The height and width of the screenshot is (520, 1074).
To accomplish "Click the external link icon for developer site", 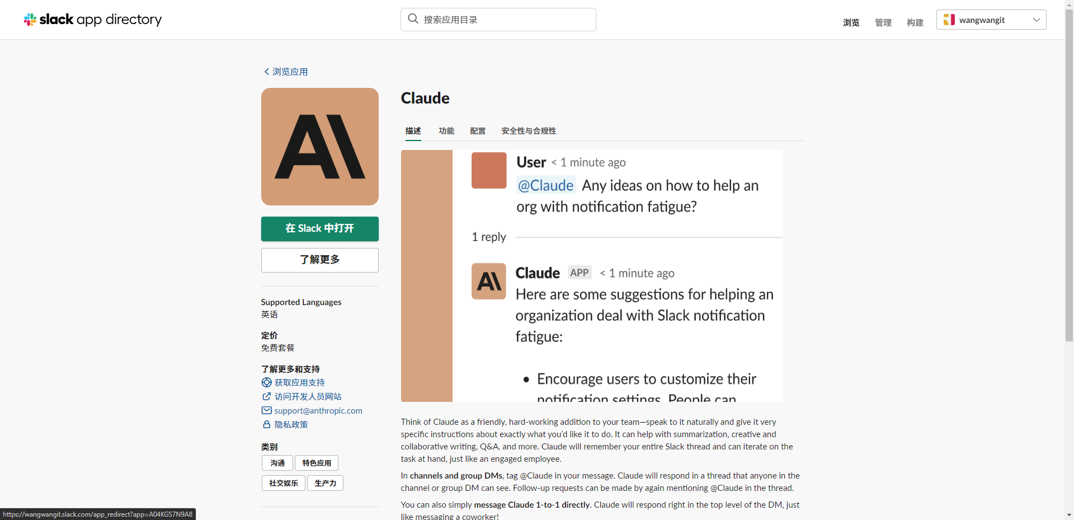I will (267, 396).
